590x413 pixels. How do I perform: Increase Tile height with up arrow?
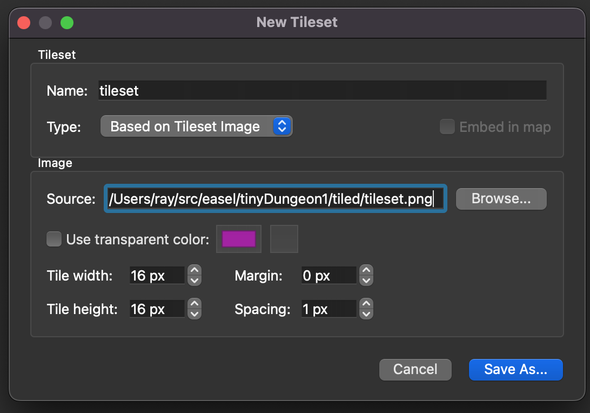pyautogui.click(x=195, y=303)
